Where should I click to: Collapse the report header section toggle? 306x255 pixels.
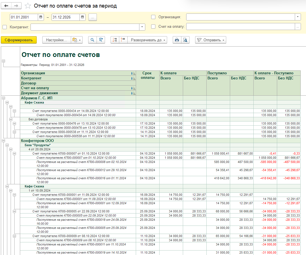pyautogui.click(x=4, y=61)
